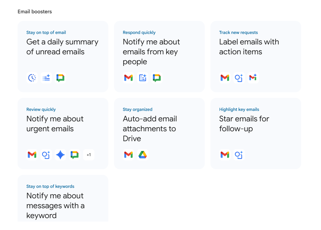Open "Auto-add email attachments to Drive" template
The width and height of the screenshot is (321, 230).
(149, 128)
